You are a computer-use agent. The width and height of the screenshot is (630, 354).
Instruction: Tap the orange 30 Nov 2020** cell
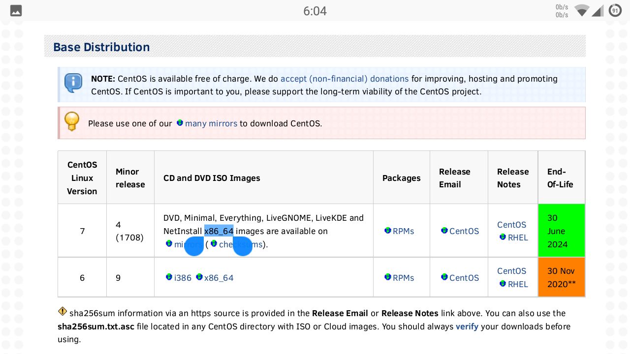(562, 277)
